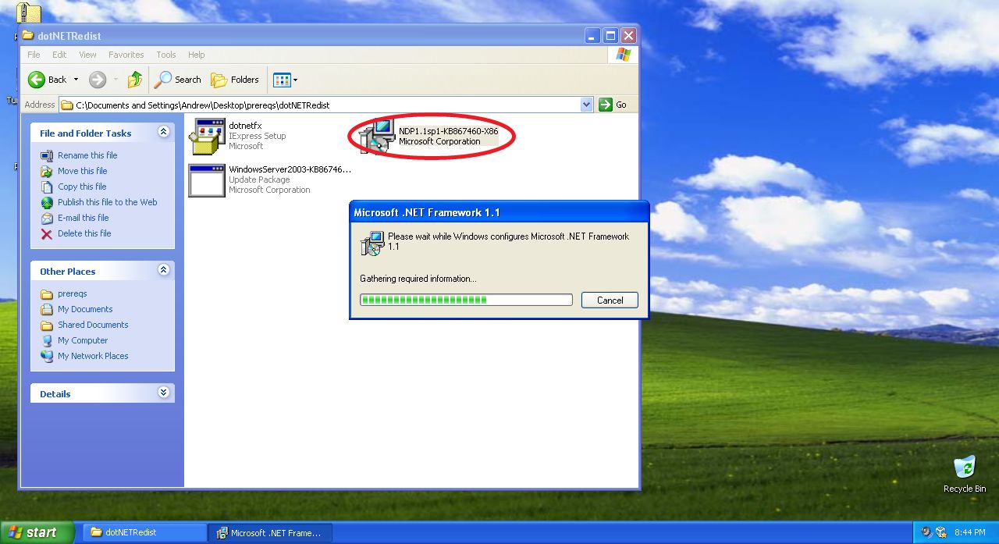Screen dimensions: 999x544
Task: Click the My Documents folder icon
Action: coord(47,309)
